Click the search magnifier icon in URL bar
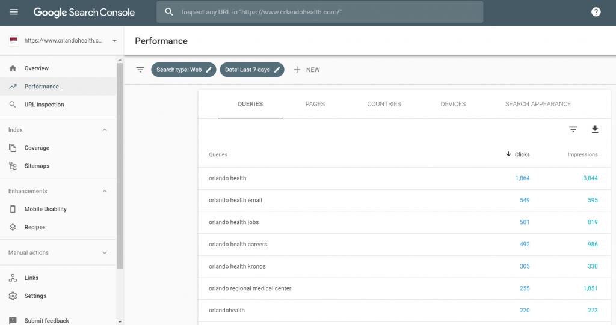 tap(169, 12)
